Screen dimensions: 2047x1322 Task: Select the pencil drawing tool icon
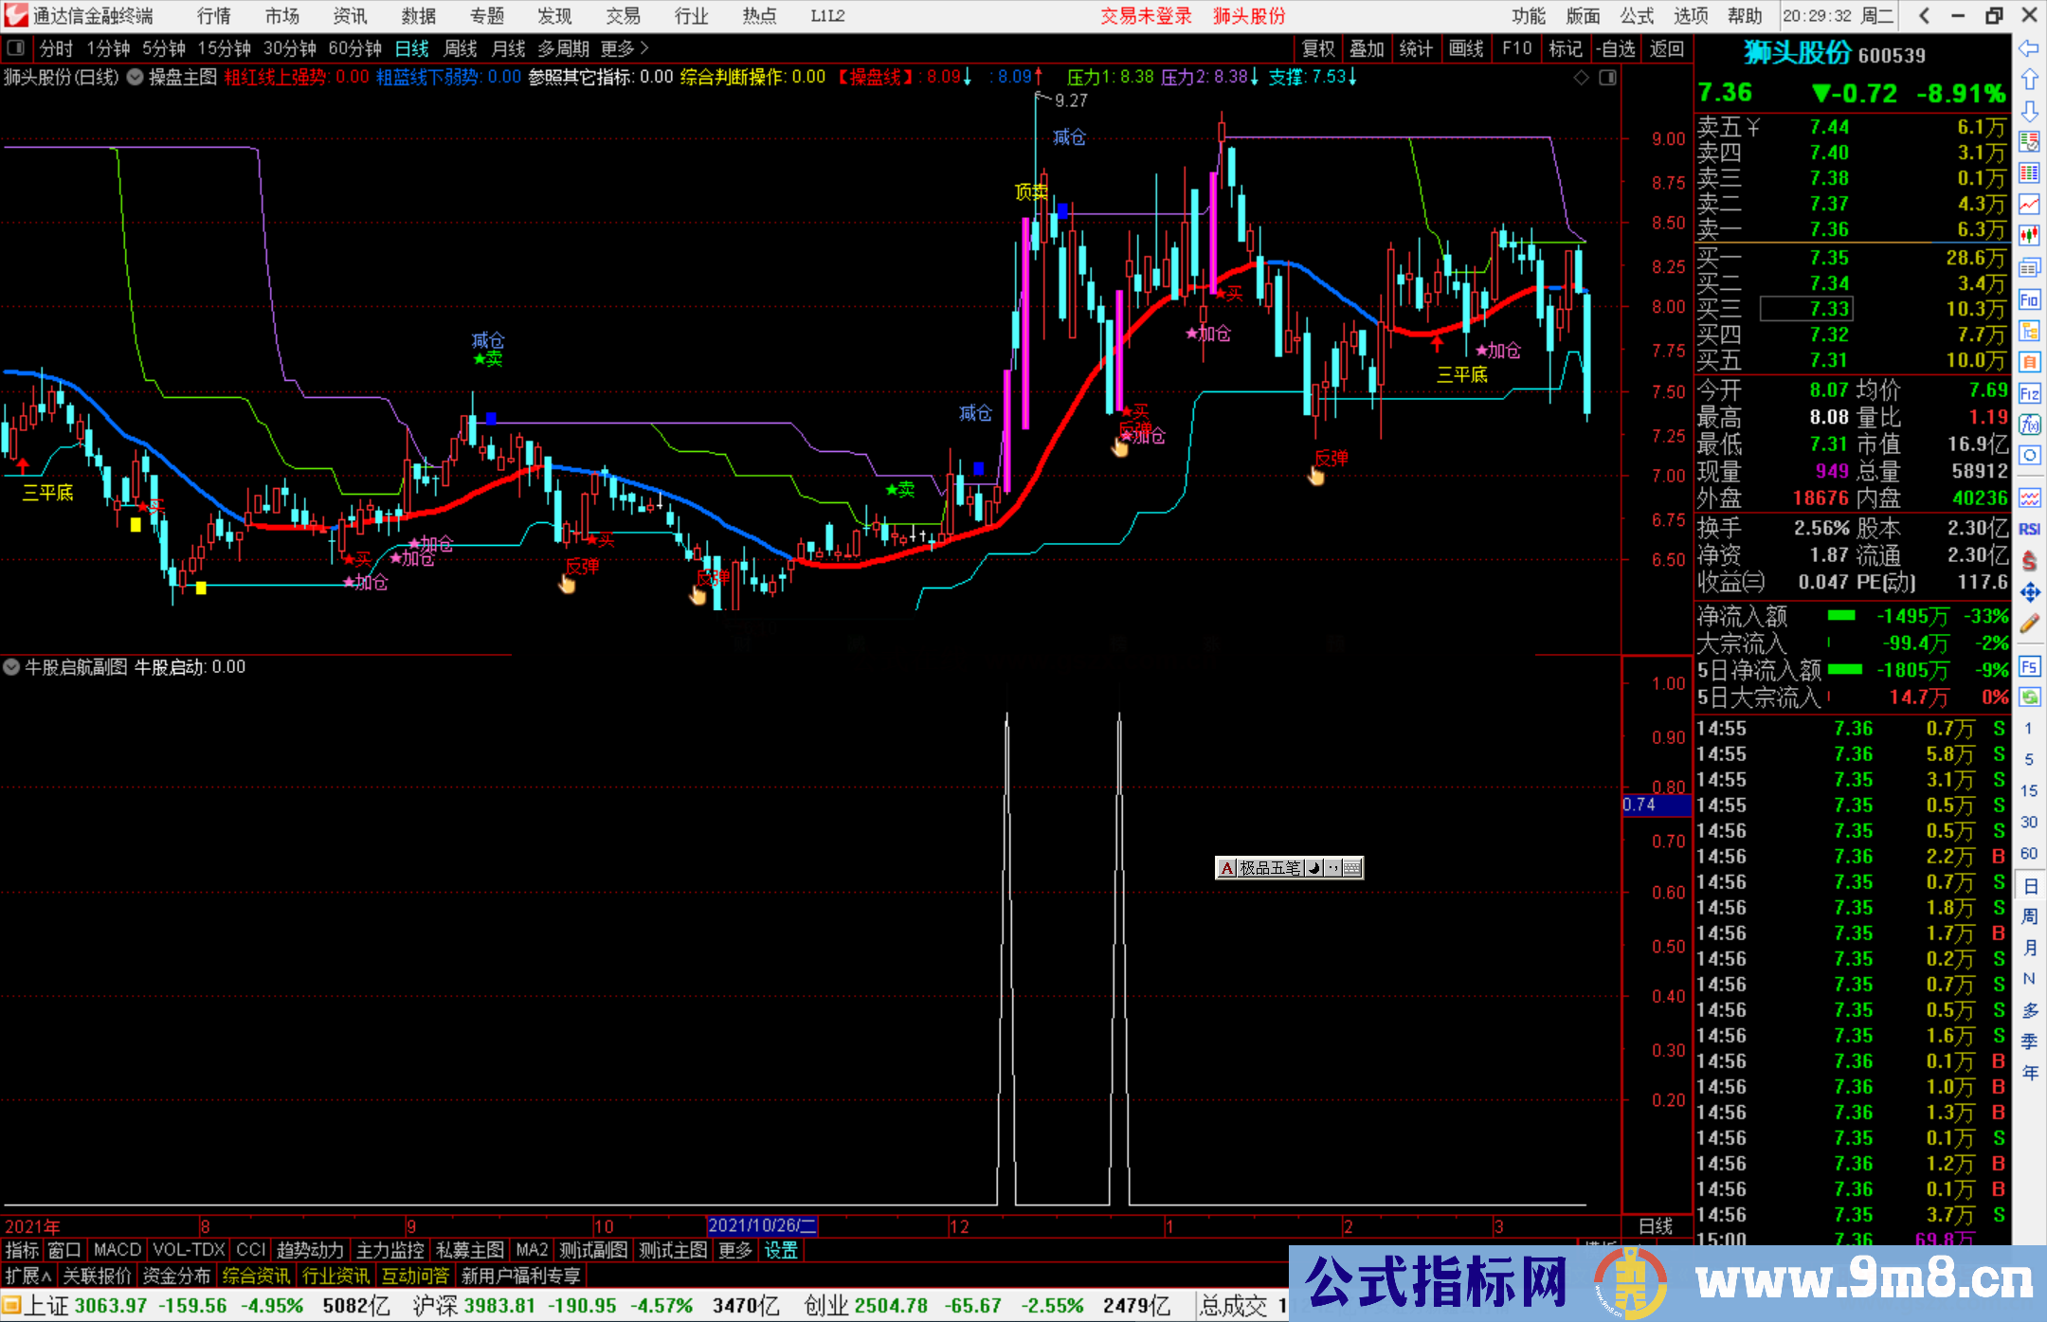coord(2029,624)
